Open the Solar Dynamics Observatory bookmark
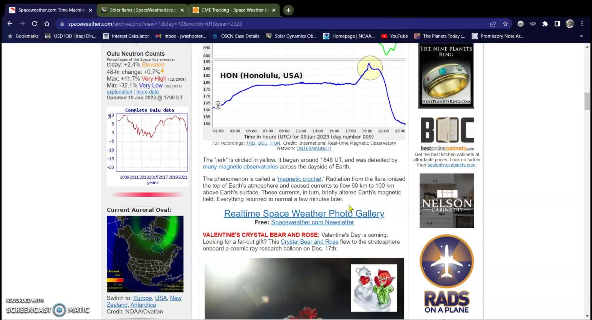592x320 pixels. (x=291, y=36)
